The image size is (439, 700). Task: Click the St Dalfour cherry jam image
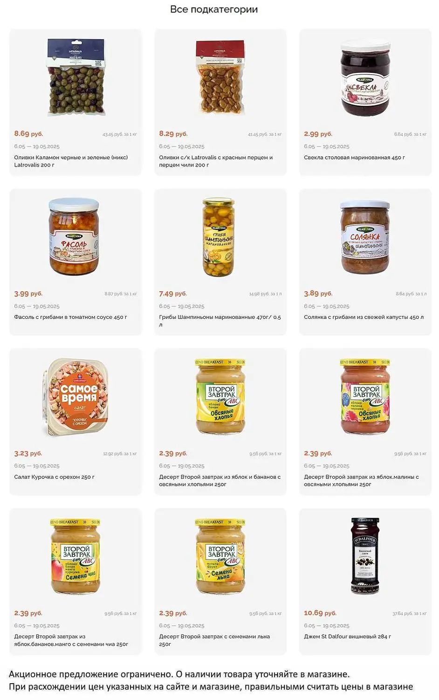click(x=365, y=556)
